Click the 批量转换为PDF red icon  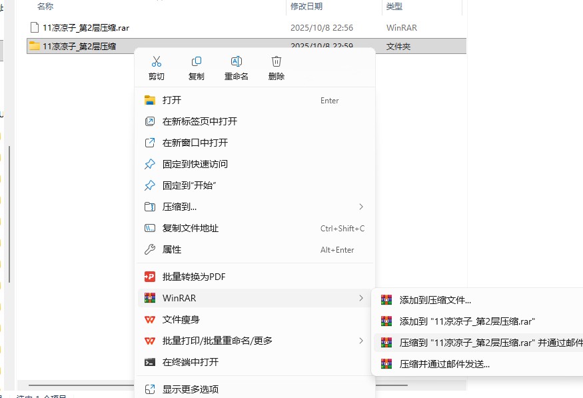point(150,277)
